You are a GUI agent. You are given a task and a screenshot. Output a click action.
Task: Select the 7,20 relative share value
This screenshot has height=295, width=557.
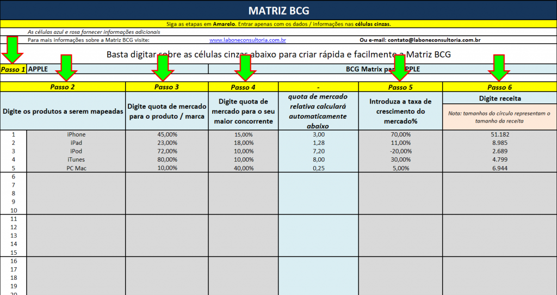pyautogui.click(x=319, y=151)
